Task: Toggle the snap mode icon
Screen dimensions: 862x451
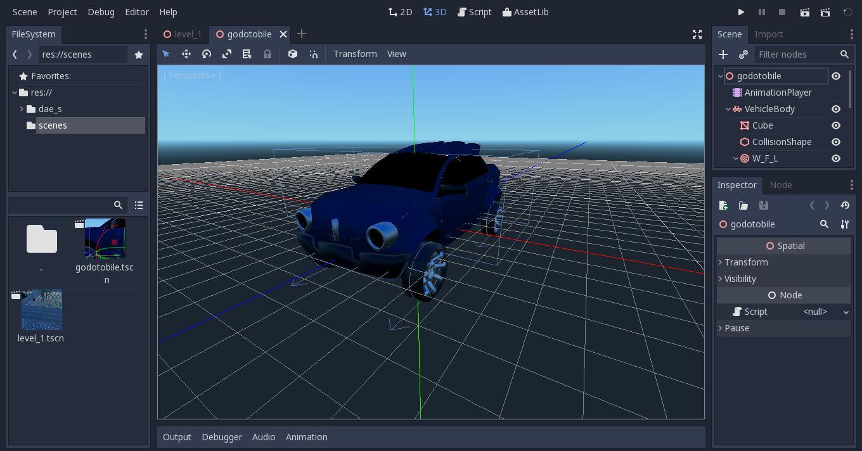Action: 313,54
